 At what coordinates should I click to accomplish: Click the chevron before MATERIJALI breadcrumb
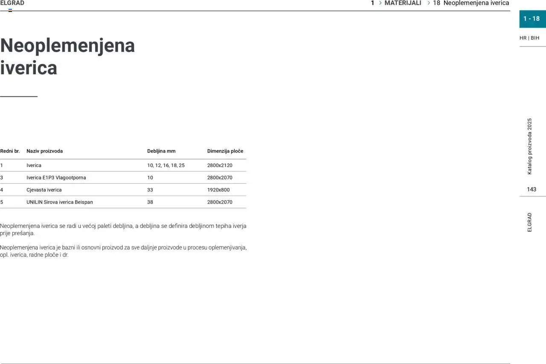point(380,3)
